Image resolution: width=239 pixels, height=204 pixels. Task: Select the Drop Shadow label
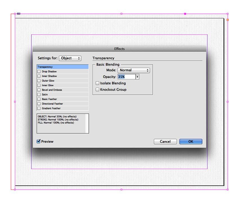pyautogui.click(x=49, y=72)
